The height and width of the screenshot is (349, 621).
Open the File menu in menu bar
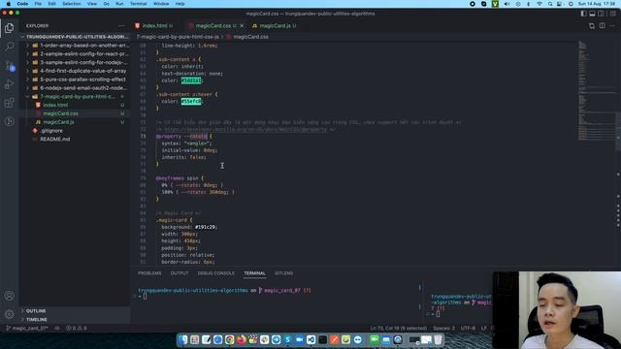coord(38,4)
